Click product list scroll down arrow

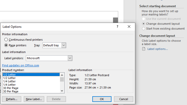pyautogui.click(x=62, y=91)
